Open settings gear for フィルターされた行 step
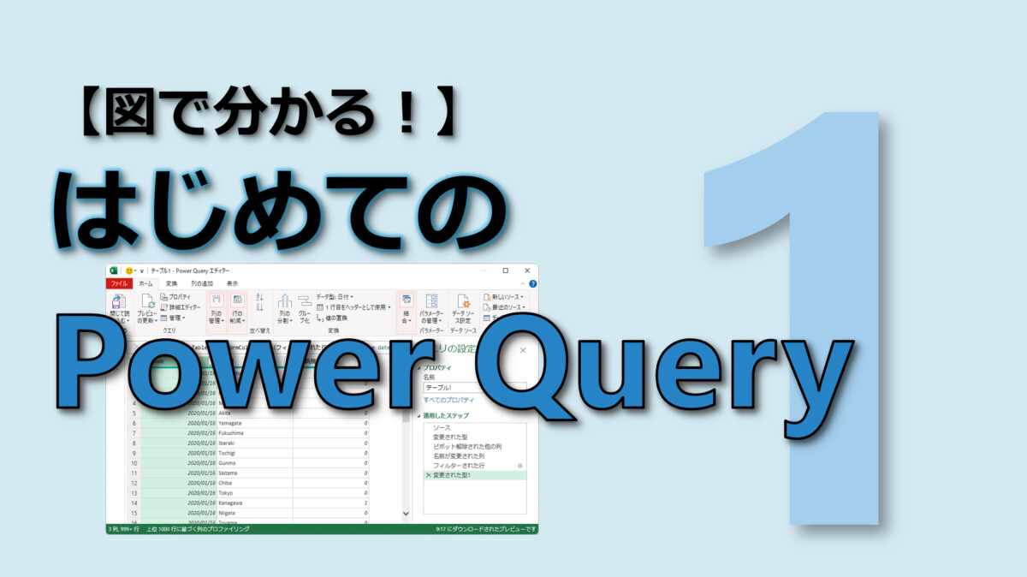The height and width of the screenshot is (577, 1027). point(519,465)
